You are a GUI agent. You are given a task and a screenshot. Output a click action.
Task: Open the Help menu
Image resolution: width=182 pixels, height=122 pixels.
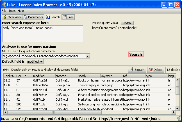tap(21, 11)
